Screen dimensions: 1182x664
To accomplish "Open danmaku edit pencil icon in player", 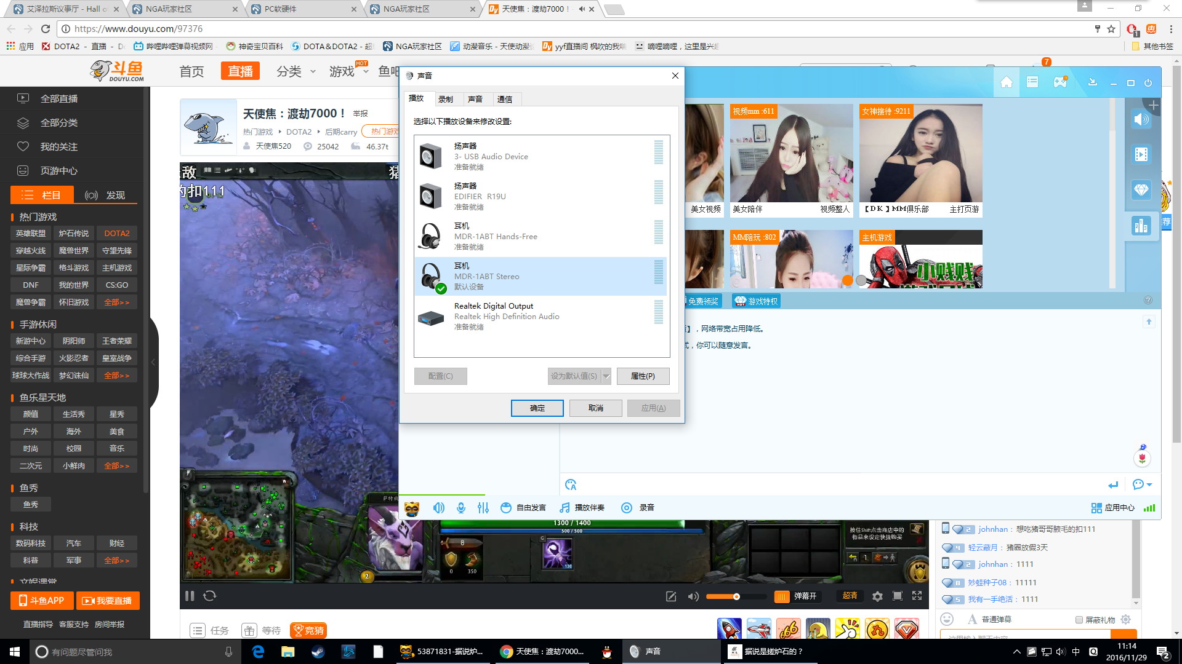I will click(x=671, y=596).
